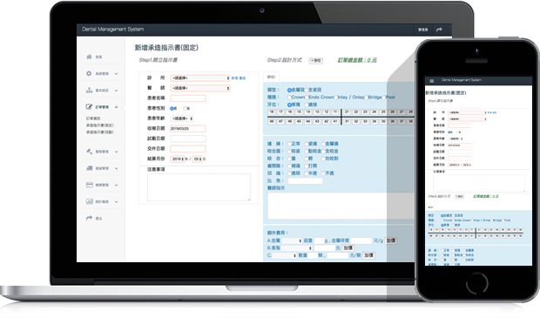The height and width of the screenshot is (318, 540).
Task: Select the credit card sidebar icon
Action: (x=90, y=185)
